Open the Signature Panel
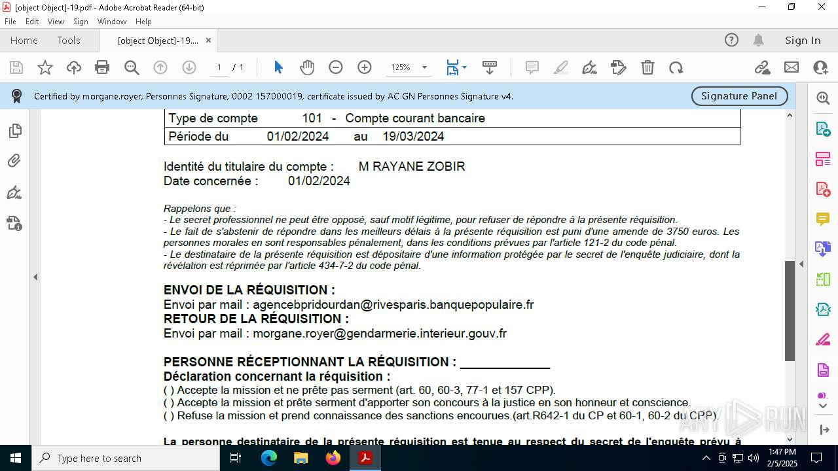Screen dimensions: 838x471 pyautogui.click(x=739, y=96)
